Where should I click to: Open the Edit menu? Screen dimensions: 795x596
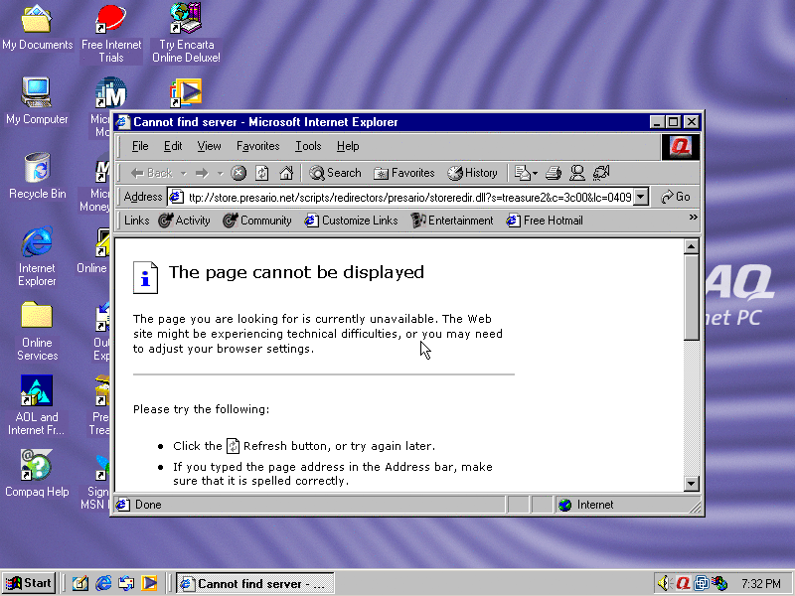coord(173,146)
